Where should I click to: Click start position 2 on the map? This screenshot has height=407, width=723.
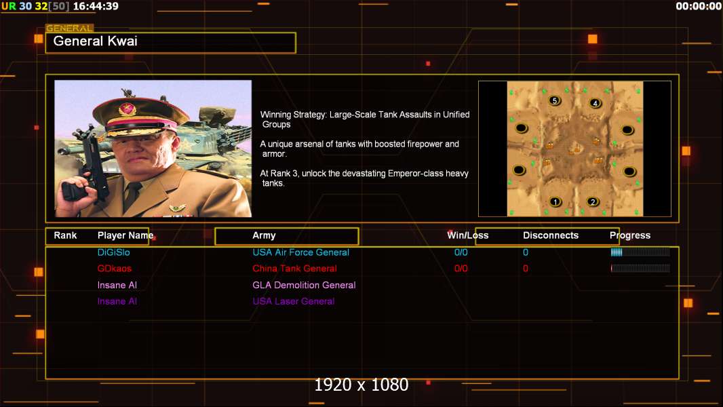click(x=593, y=201)
